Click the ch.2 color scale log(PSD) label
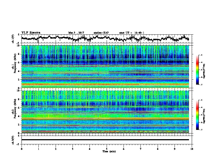 tap(204, 116)
